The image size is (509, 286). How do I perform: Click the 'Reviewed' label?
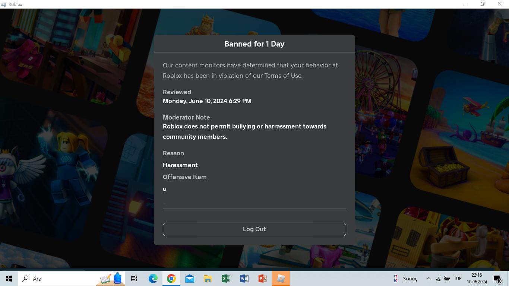click(x=177, y=92)
